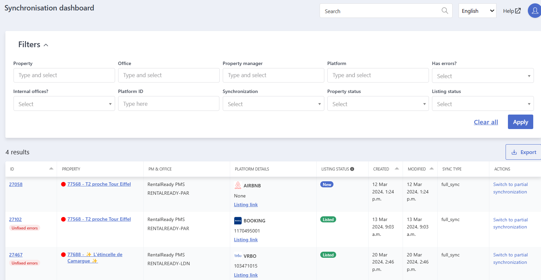
Task: Sort by ID column arrow
Action: click(x=51, y=168)
